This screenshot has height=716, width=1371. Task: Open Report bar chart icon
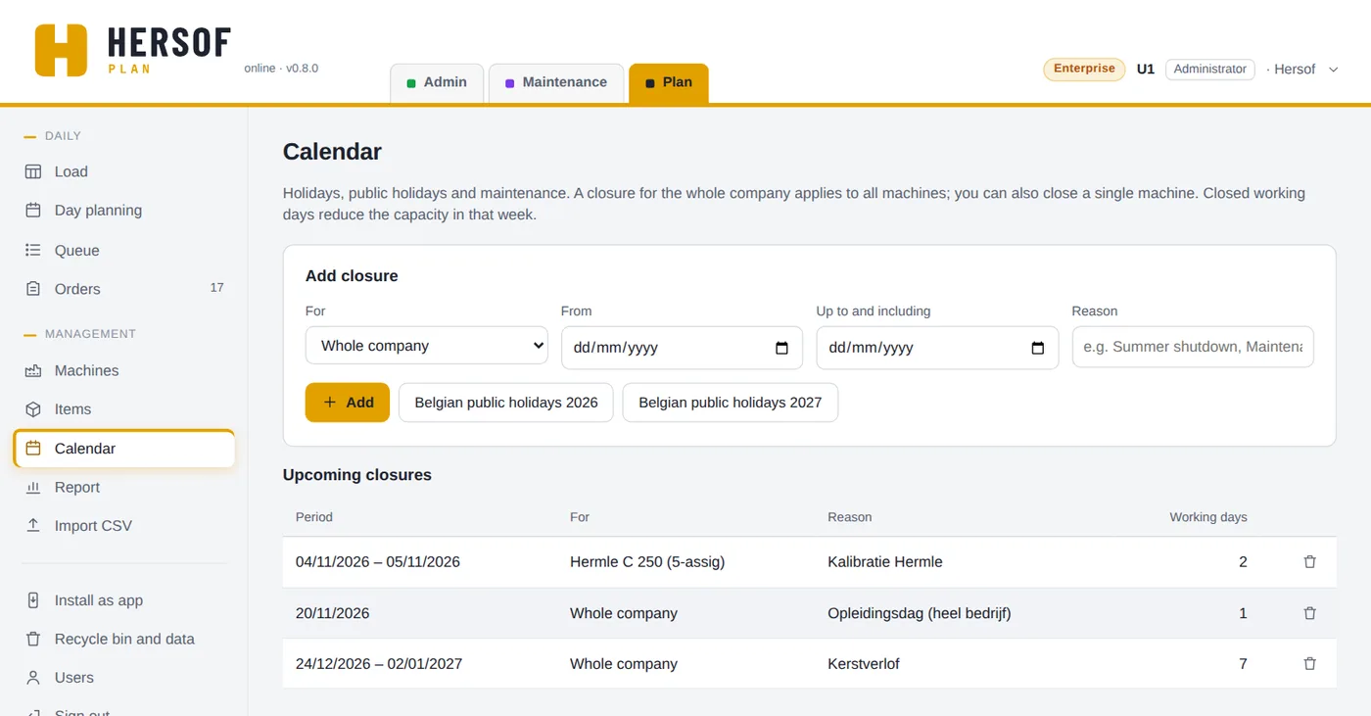click(33, 487)
